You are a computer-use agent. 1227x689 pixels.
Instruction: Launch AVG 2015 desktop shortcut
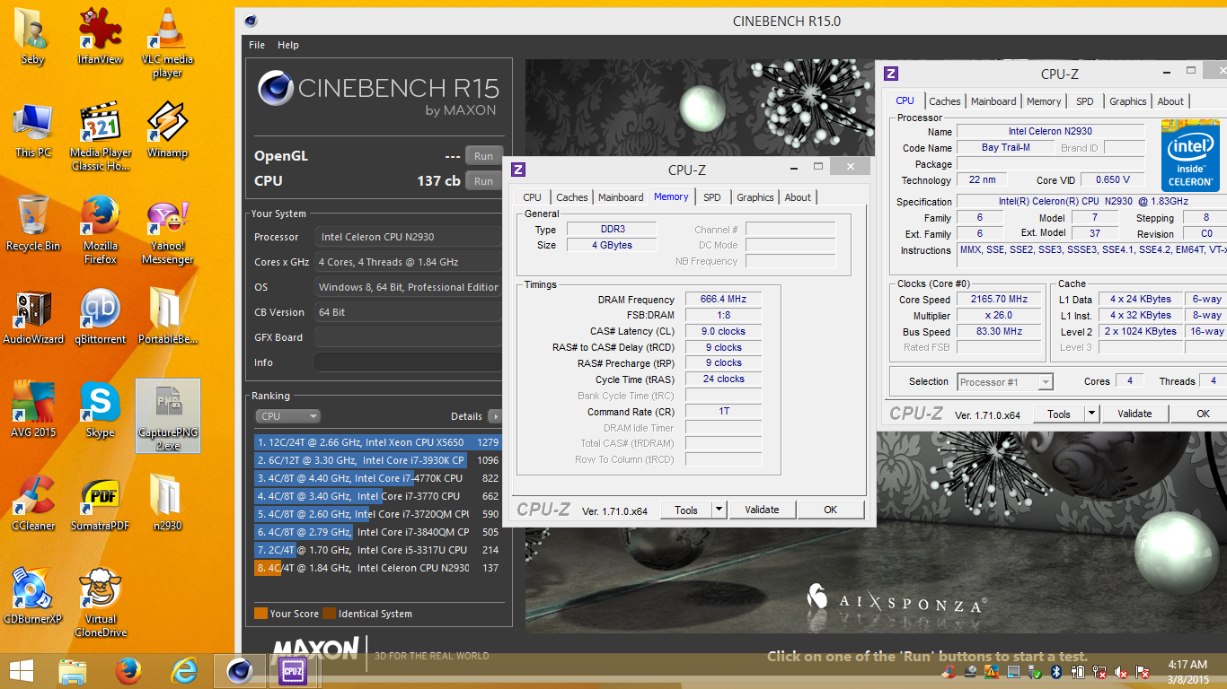tap(32, 410)
